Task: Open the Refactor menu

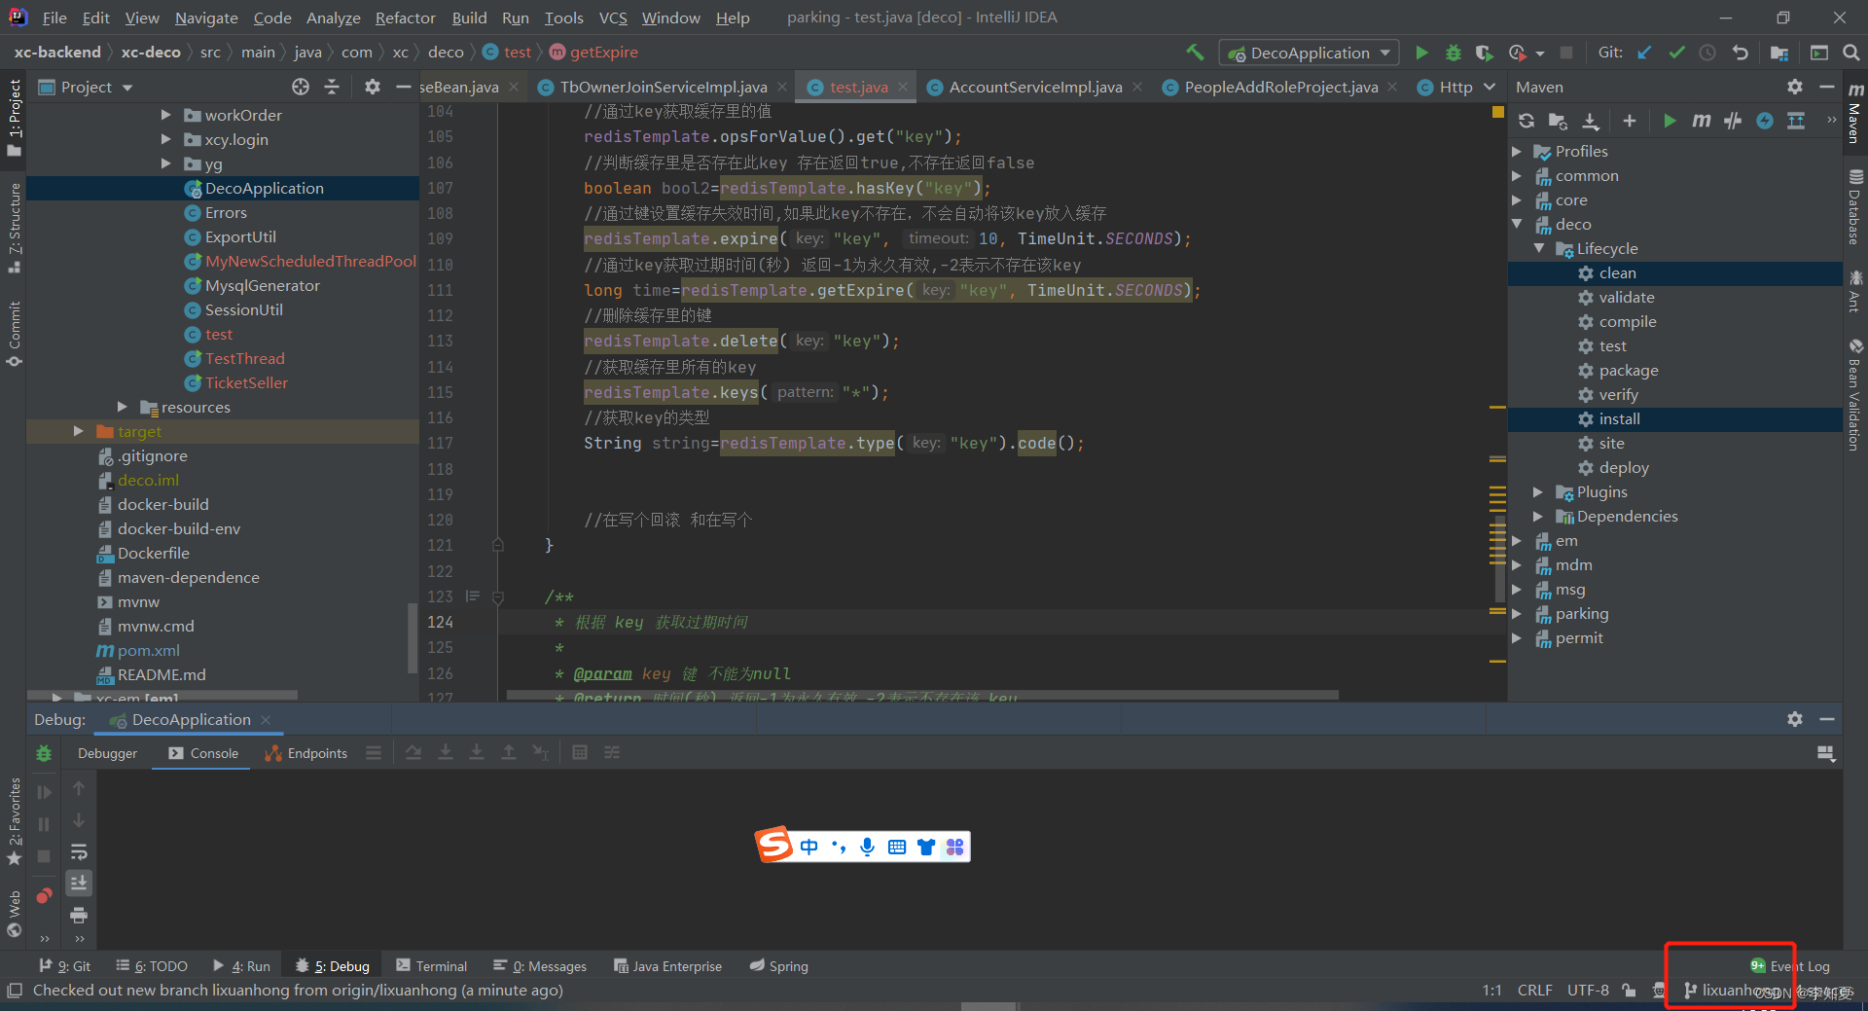Action: point(405,18)
